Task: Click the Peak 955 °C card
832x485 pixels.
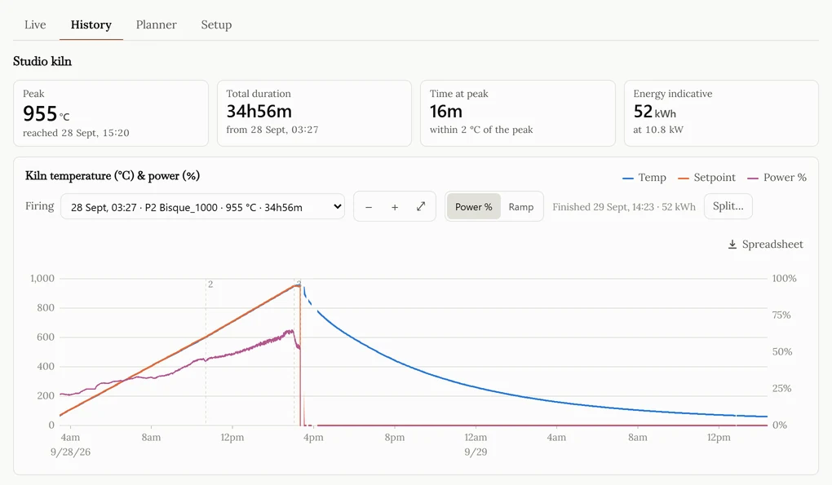Action: (x=111, y=113)
